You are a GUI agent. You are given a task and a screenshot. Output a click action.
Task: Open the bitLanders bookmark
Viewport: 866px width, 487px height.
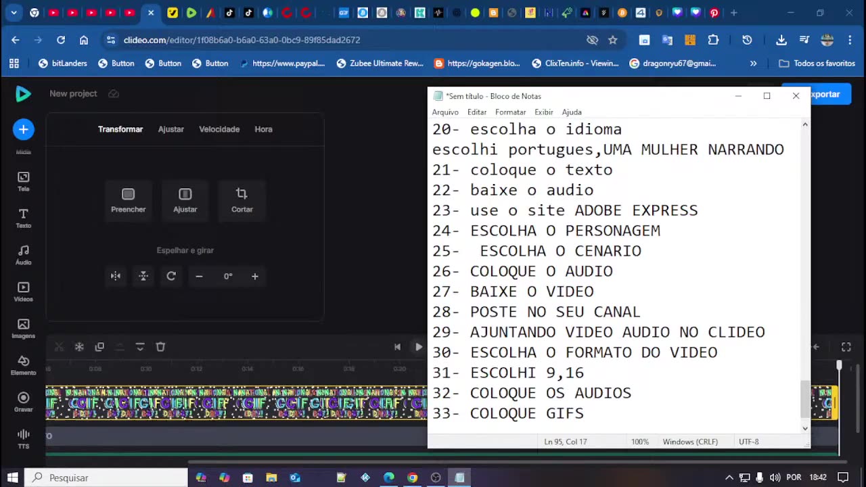[62, 64]
